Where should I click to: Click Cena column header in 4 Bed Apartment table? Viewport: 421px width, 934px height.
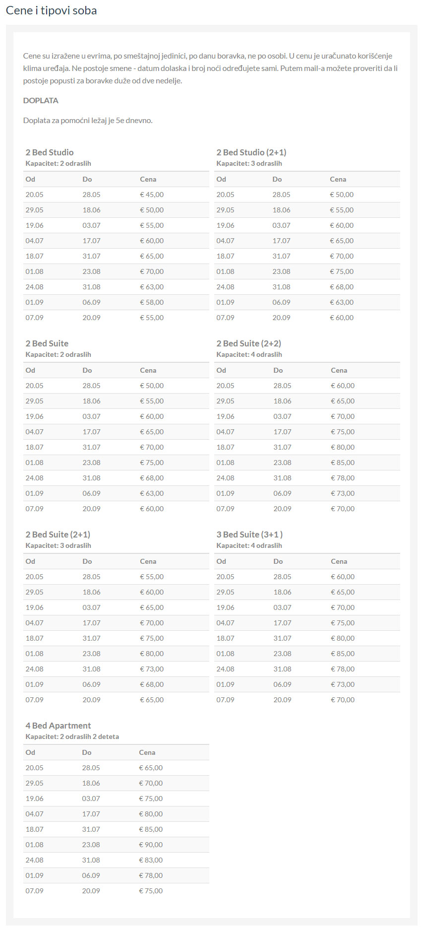pos(147,752)
